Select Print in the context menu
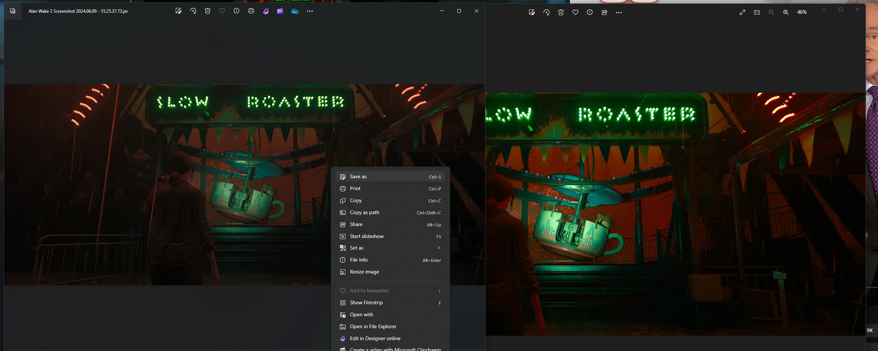878x351 pixels. tap(390, 188)
